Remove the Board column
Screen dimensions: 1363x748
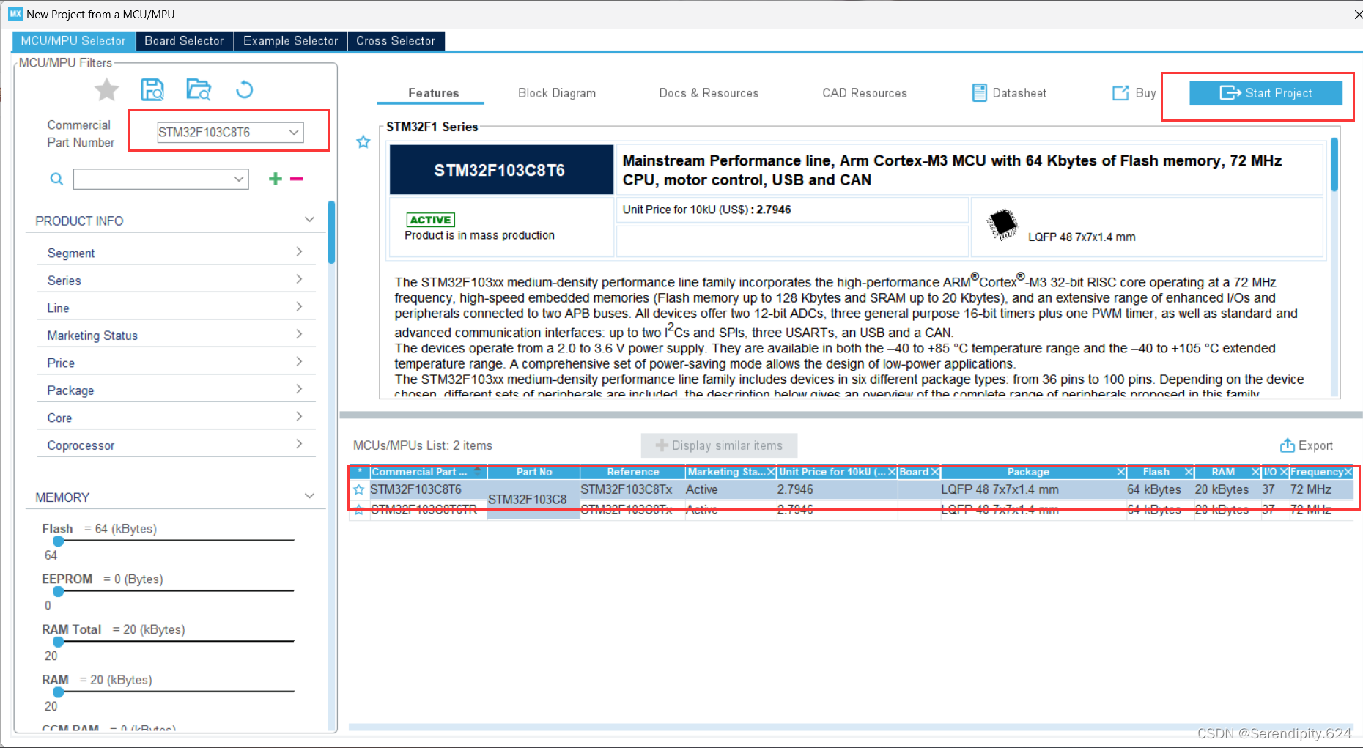click(x=935, y=473)
